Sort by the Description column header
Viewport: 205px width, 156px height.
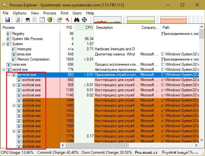(117, 28)
